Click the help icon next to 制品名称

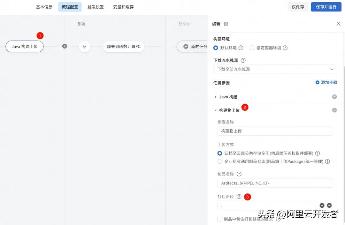coord(239,174)
